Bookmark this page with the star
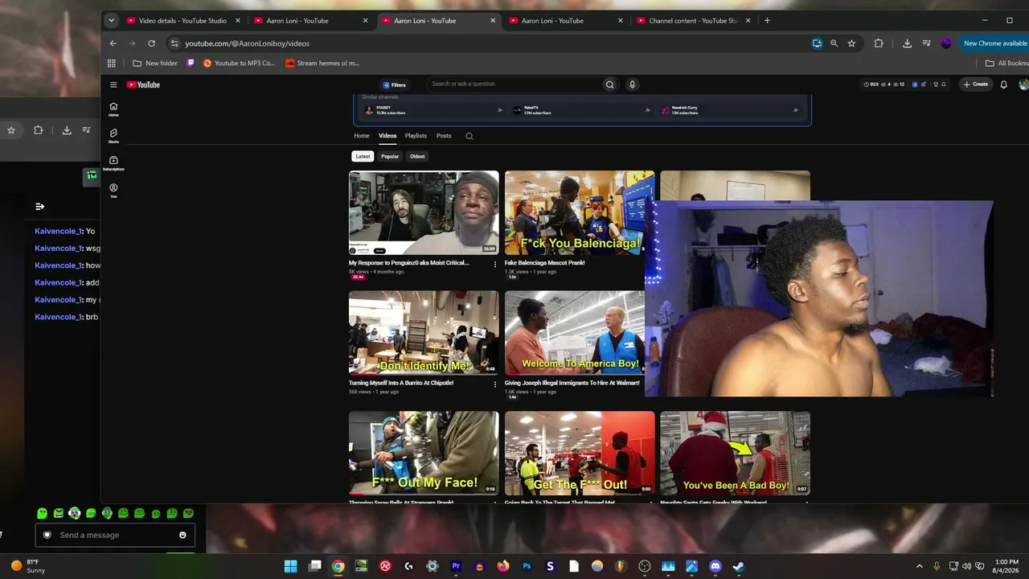 [x=851, y=43]
